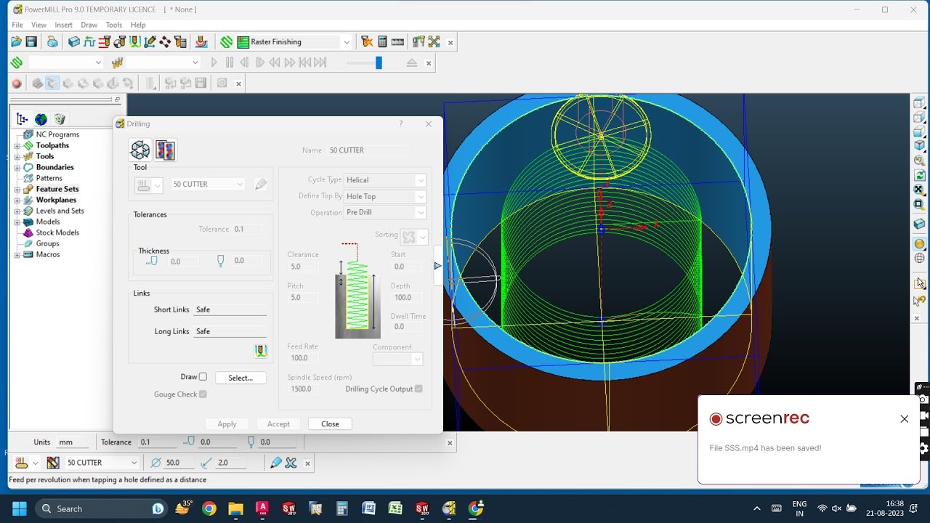Click the taskbar Search box
The height and width of the screenshot is (523, 930).
click(100, 508)
